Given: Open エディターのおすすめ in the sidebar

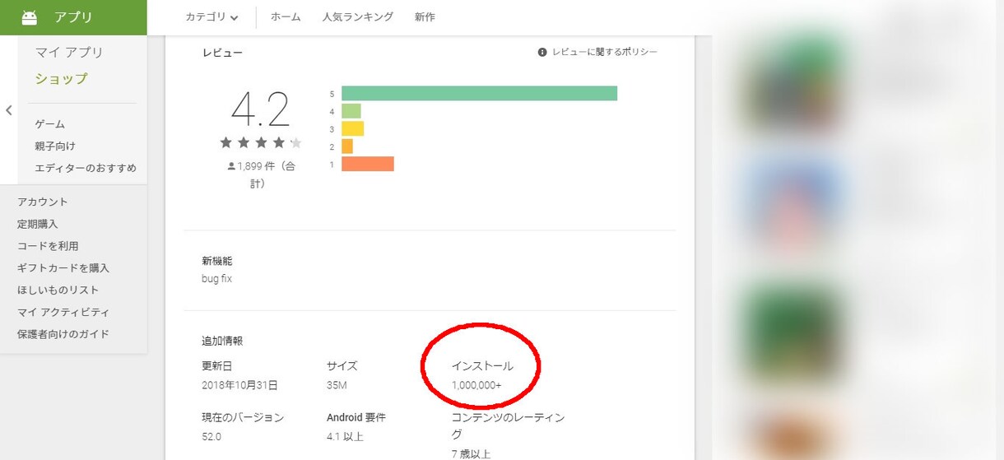Looking at the screenshot, I should (86, 168).
